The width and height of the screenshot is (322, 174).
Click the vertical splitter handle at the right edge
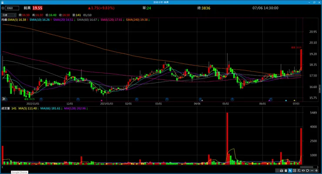[x=319, y=89]
